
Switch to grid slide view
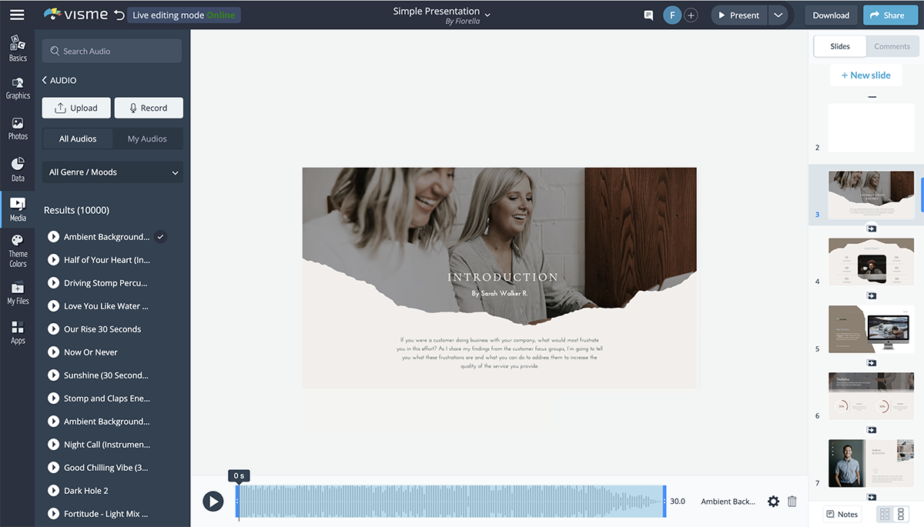(885, 514)
